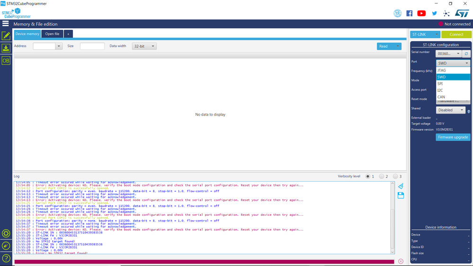
Task: Click the STM32CubeProgrammer logo
Action: pos(16,13)
